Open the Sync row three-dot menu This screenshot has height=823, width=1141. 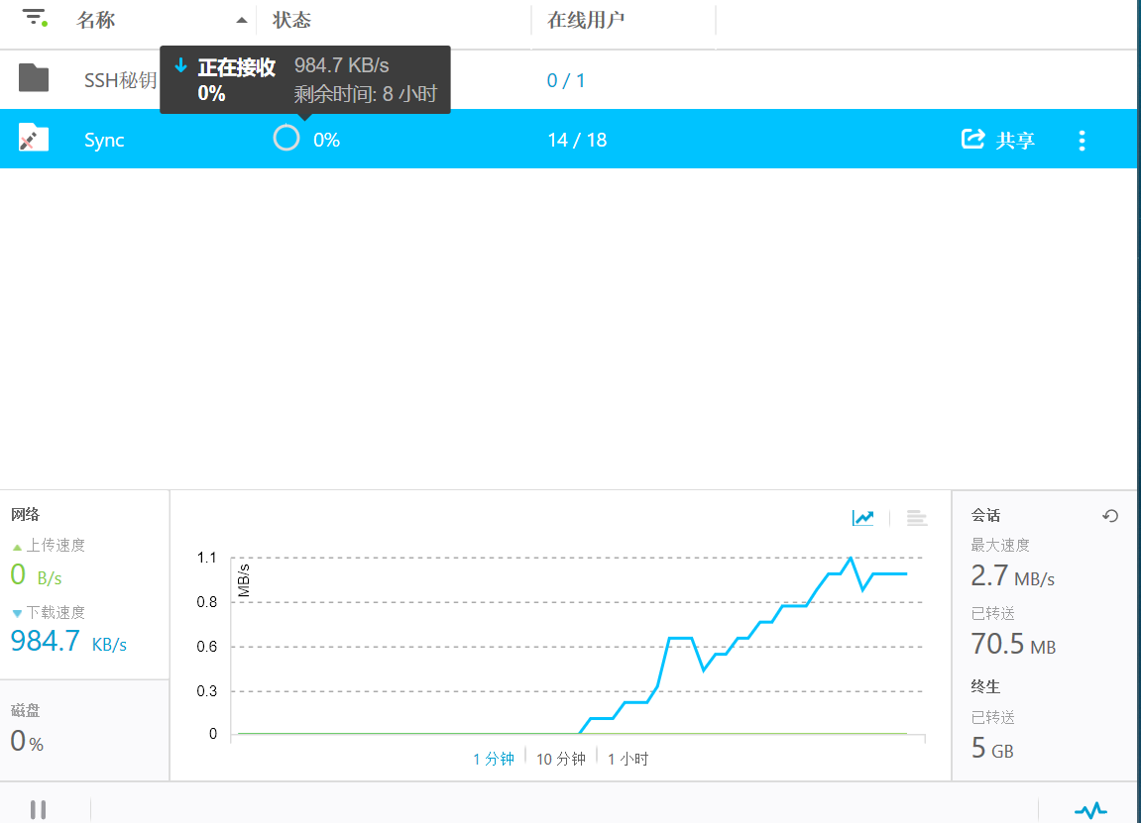(1082, 141)
